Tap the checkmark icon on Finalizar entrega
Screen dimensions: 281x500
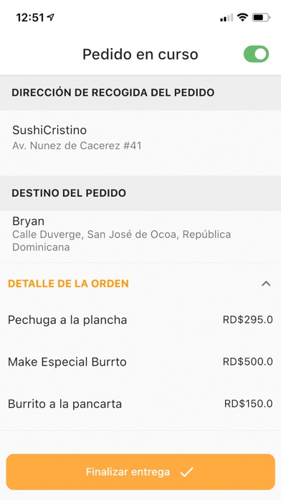point(187,472)
